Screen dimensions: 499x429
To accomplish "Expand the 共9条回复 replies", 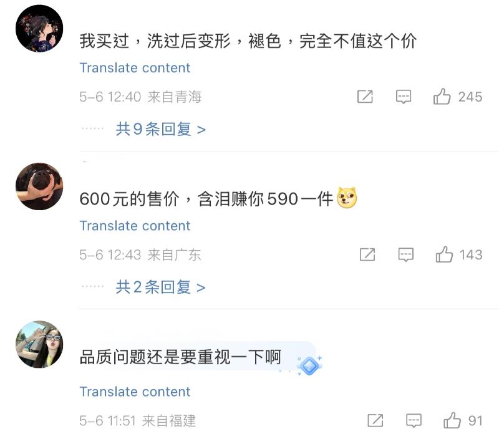I will tap(160, 129).
